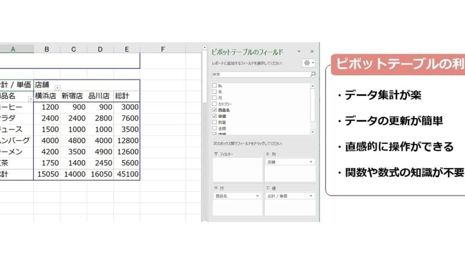Close the PivotTable fields pane
Screen dimensions: 465x261
tap(312, 52)
